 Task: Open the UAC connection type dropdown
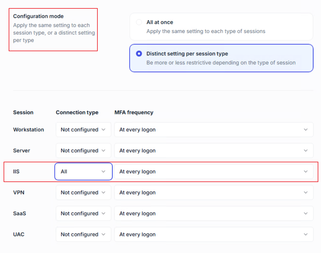(83, 234)
